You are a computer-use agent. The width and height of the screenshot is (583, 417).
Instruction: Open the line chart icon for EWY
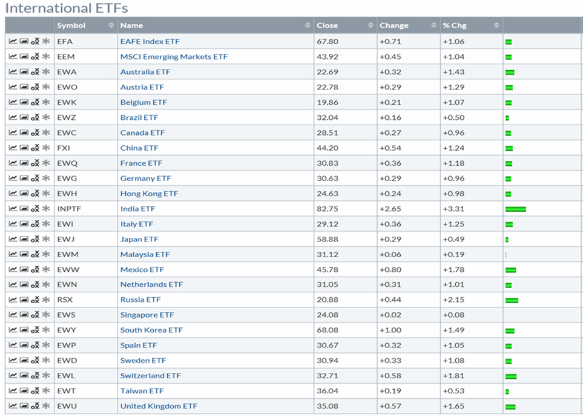[13, 330]
